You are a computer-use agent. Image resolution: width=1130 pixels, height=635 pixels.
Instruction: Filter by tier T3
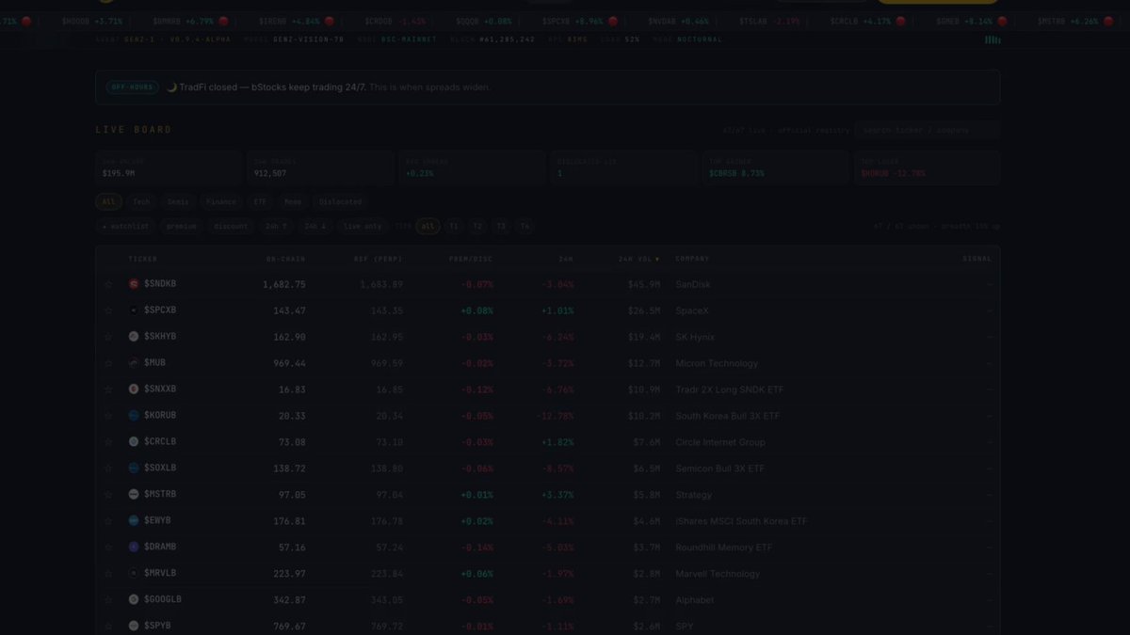[501, 227]
